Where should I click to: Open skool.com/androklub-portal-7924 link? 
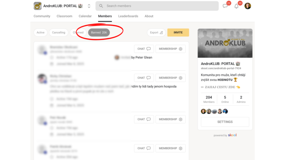pos(221,68)
